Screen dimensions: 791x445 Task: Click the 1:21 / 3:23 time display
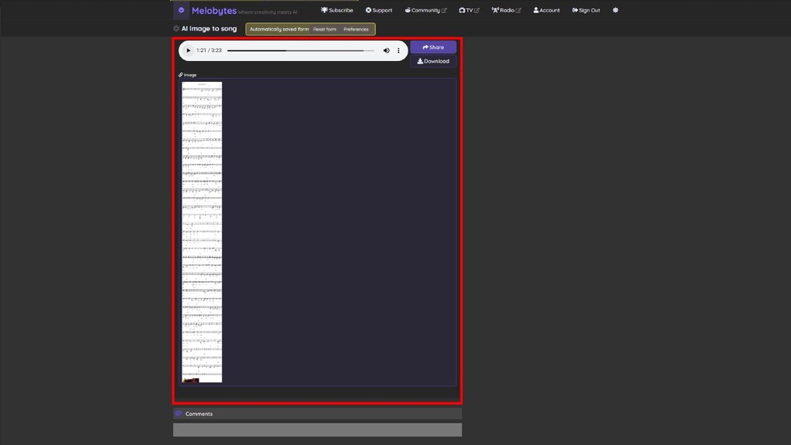[209, 51]
